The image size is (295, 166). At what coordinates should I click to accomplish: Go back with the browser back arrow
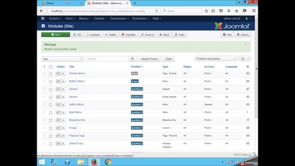click(x=41, y=11)
